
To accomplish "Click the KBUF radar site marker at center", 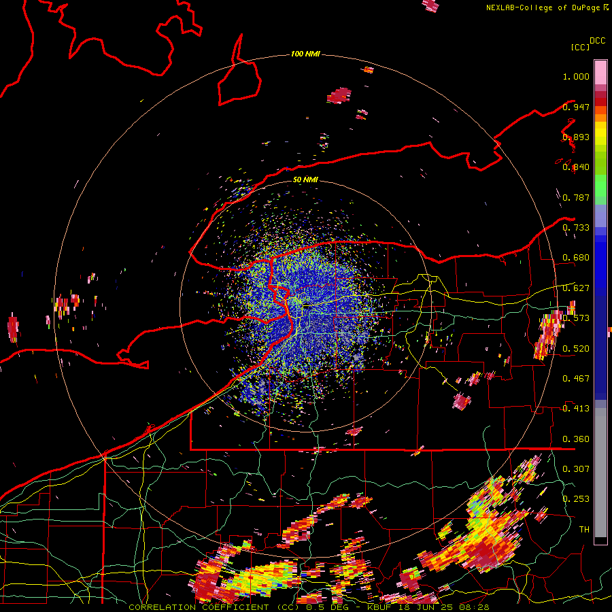I will [307, 307].
